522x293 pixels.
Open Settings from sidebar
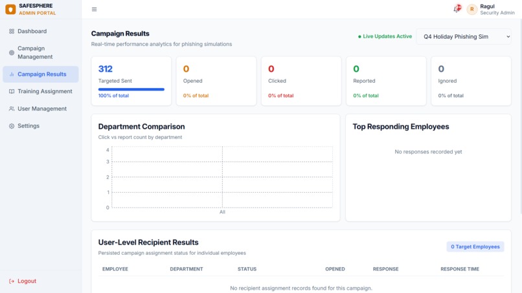pos(41,126)
